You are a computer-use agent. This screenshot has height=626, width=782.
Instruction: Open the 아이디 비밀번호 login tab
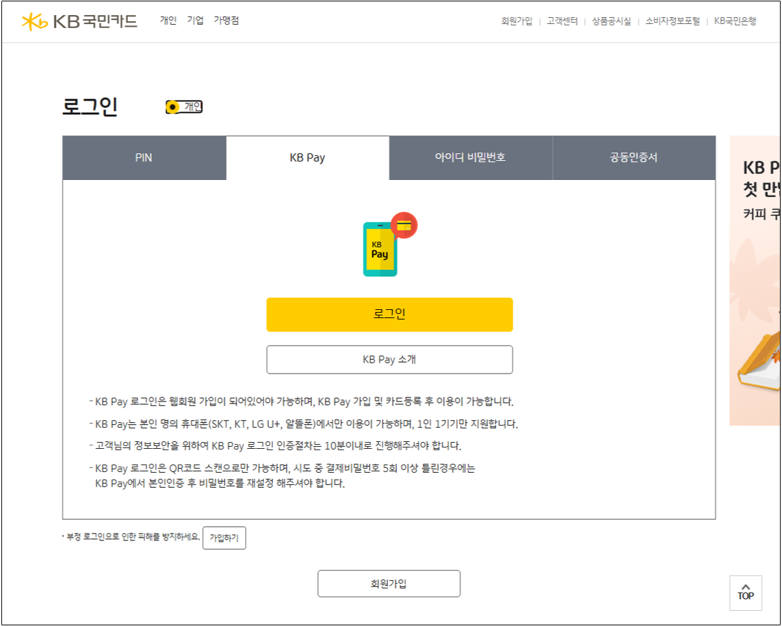point(470,158)
